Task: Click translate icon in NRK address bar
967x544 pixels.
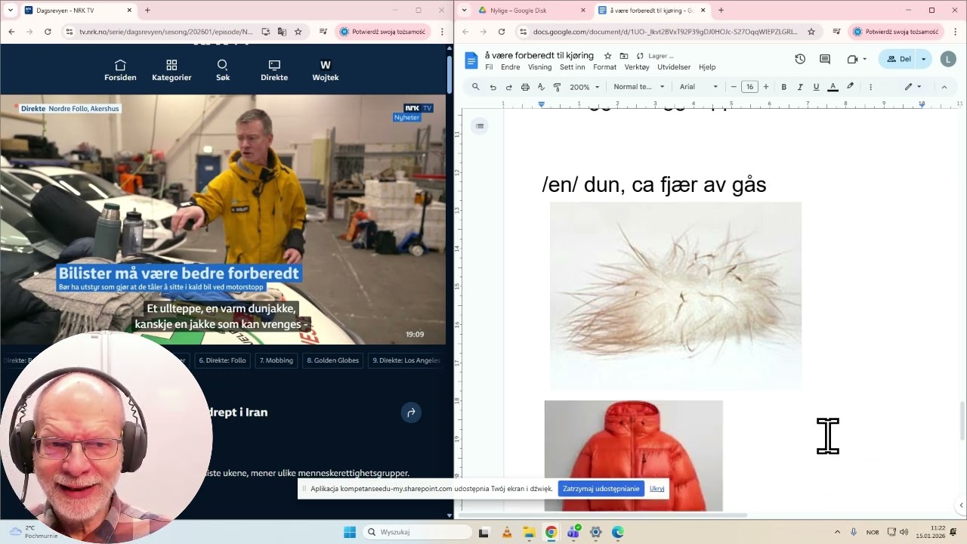Action: click(x=282, y=32)
